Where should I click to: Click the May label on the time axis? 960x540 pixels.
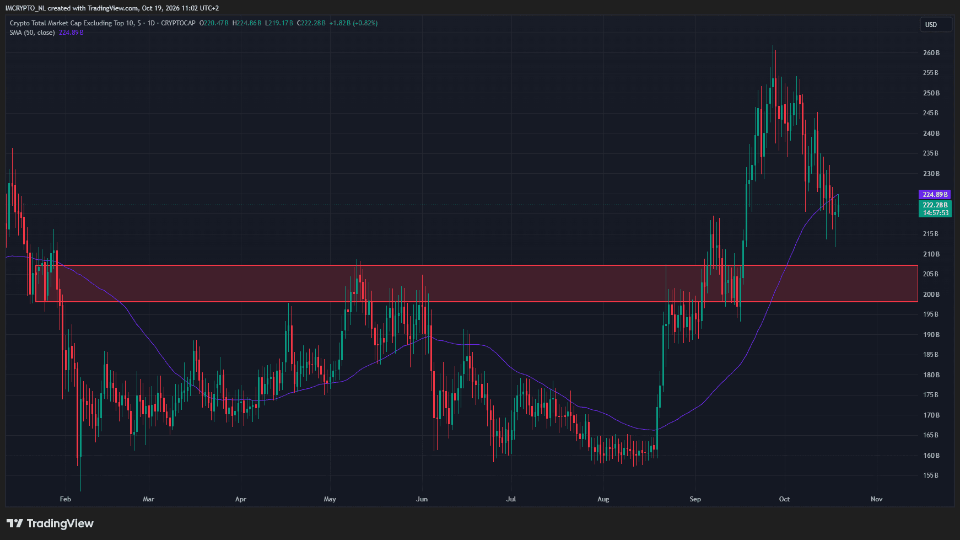click(330, 499)
